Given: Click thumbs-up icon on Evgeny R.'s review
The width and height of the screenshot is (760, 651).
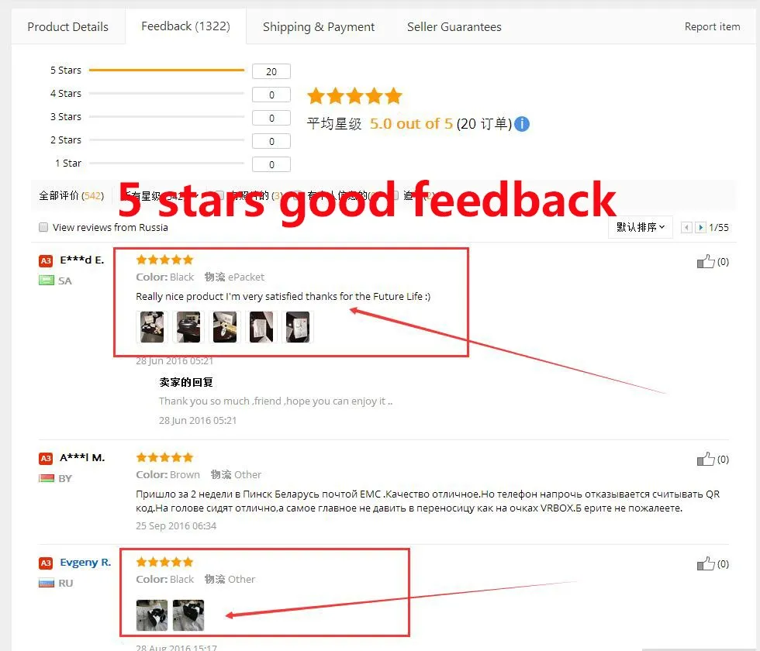Looking at the screenshot, I should point(706,564).
